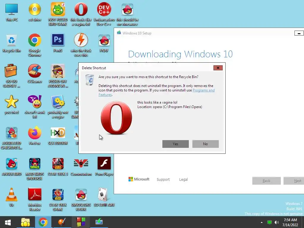This screenshot has height=228, width=304.
Task: Minimize the Windows 10 Setup window
Action: click(299, 33)
